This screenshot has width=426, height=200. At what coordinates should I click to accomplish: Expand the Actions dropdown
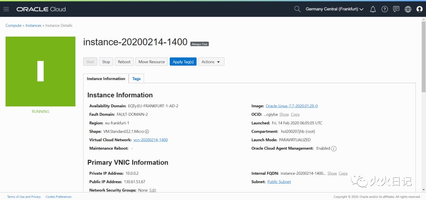[x=211, y=62]
